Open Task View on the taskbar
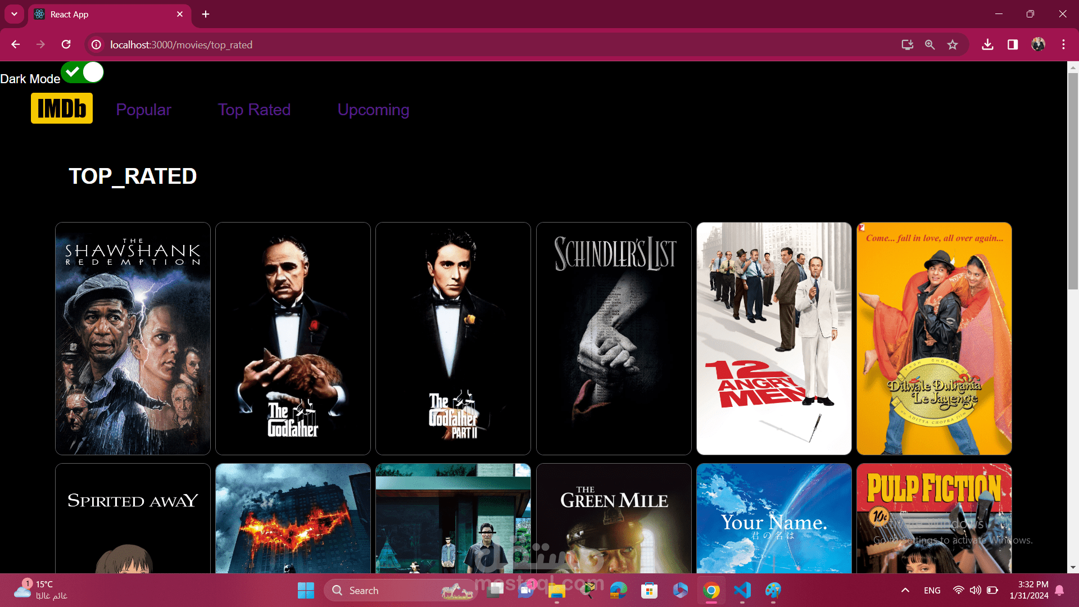This screenshot has width=1079, height=607. click(x=495, y=591)
